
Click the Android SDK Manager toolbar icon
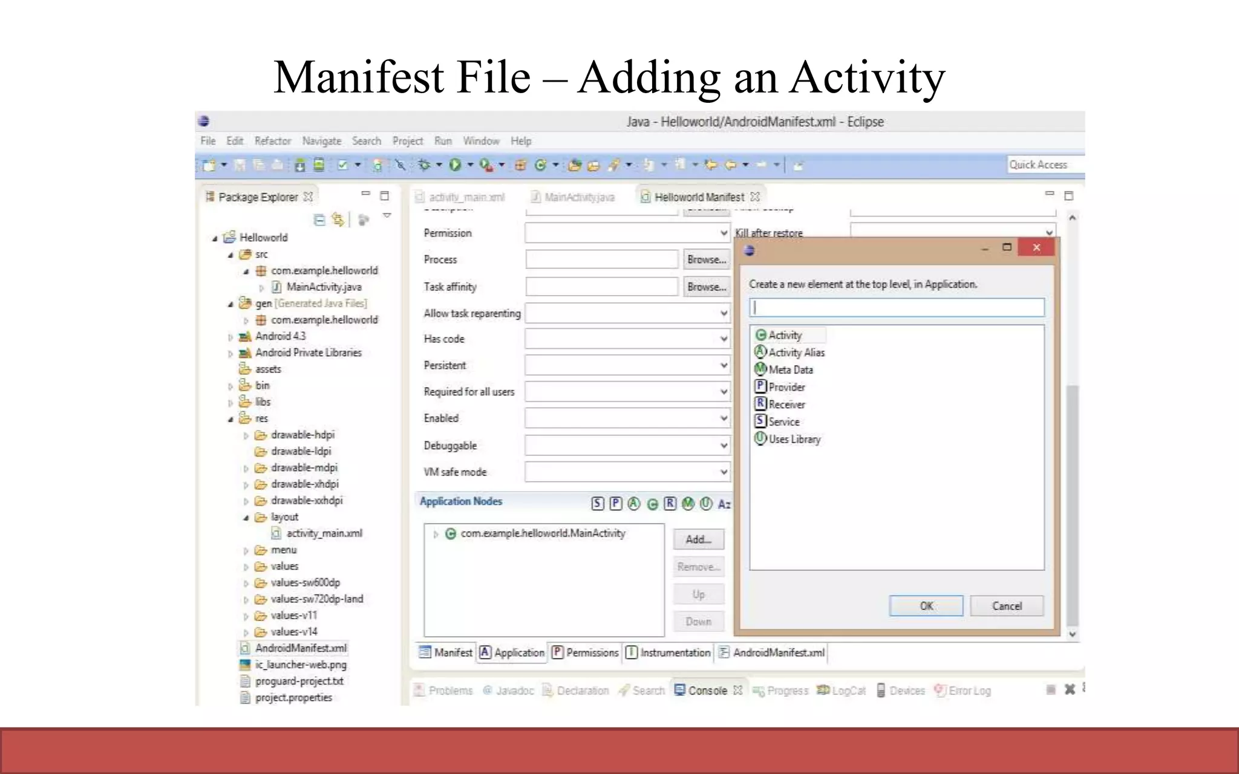[x=299, y=164]
